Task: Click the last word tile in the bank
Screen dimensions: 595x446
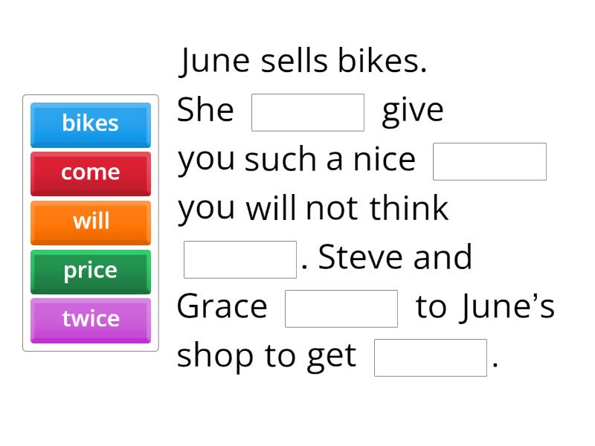Action: 90,320
